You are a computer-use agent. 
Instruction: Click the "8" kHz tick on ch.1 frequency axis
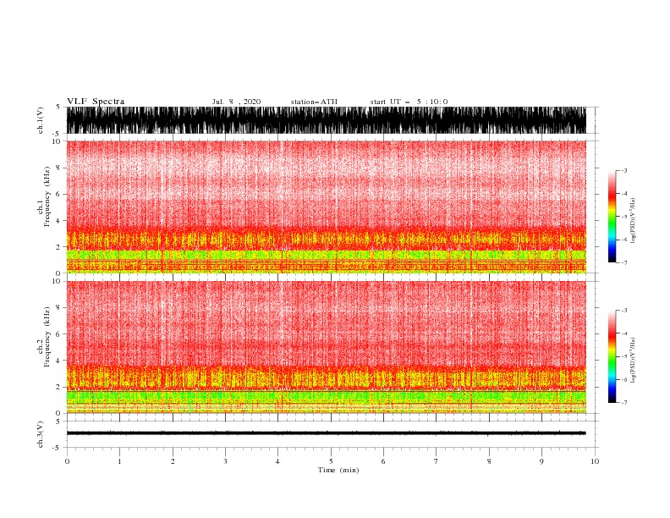click(x=59, y=168)
